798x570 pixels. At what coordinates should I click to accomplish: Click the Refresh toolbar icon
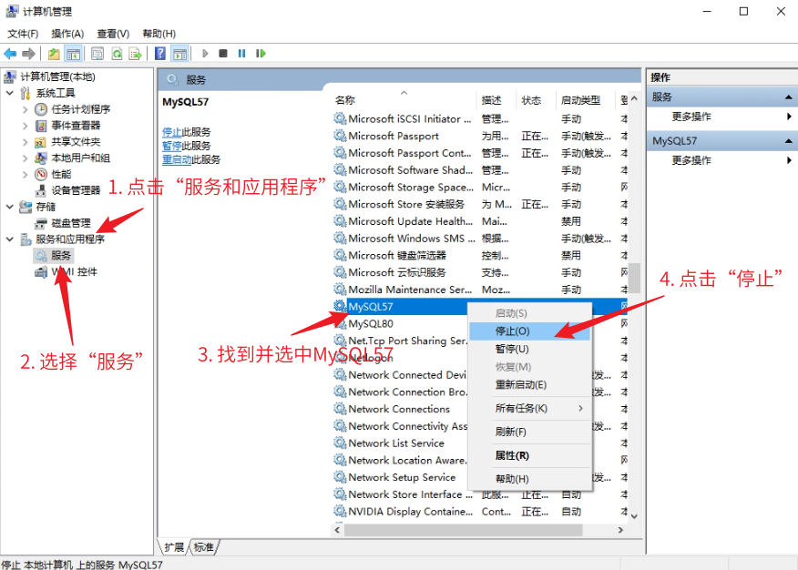pos(117,54)
